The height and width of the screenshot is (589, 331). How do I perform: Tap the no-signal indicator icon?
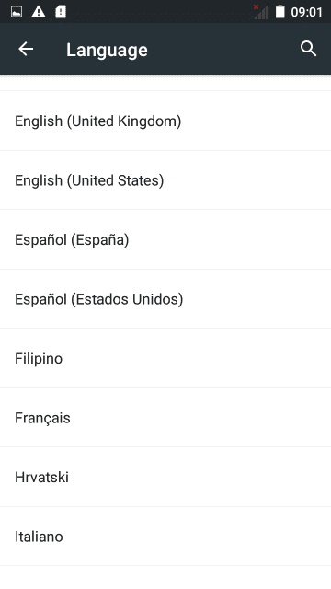click(261, 12)
